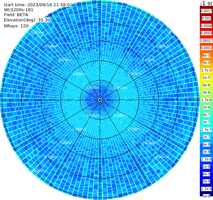Select the 0.0006 colorbar label

coord(206,26)
